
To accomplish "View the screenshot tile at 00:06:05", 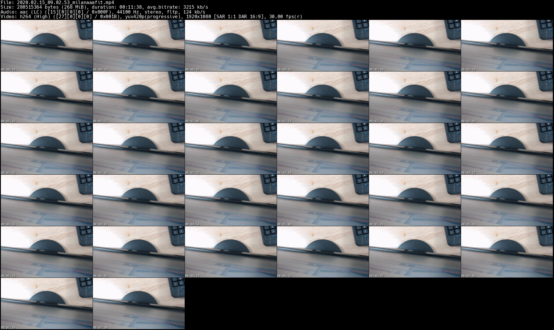I will [139, 252].
